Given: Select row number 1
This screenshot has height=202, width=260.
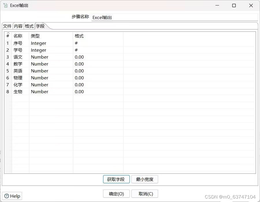Looking at the screenshot, I should click(8, 43).
